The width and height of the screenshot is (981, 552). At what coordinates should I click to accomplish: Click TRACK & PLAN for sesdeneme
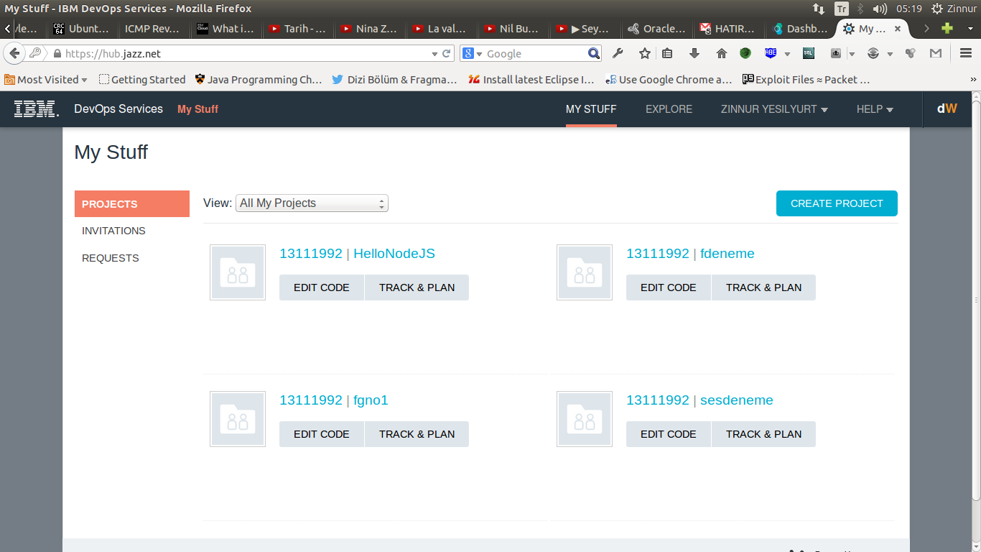click(x=763, y=434)
